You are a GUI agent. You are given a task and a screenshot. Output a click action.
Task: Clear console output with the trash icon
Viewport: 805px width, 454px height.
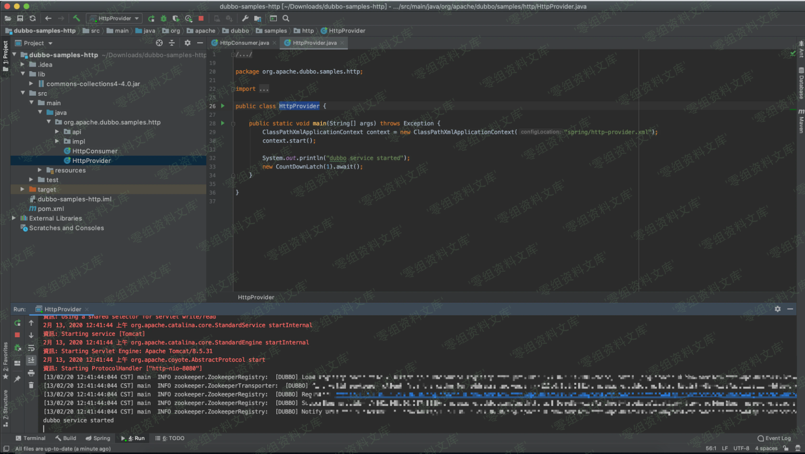[x=31, y=385]
